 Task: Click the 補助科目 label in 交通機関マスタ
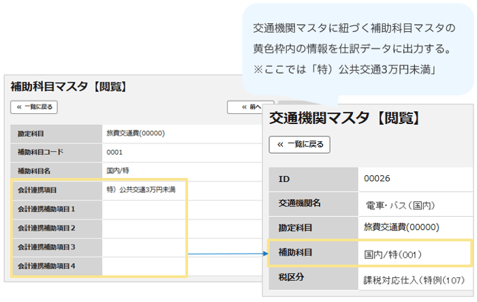point(295,253)
